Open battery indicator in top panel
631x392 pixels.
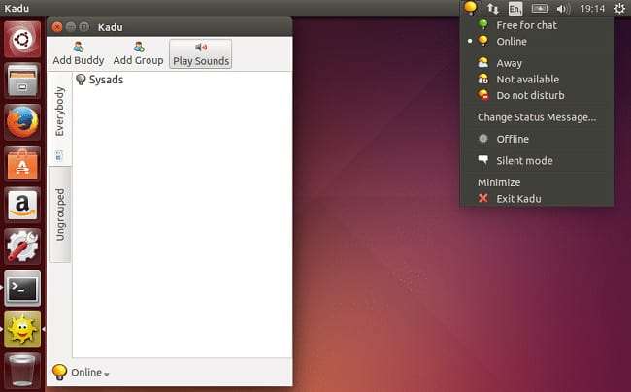540,8
